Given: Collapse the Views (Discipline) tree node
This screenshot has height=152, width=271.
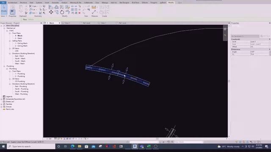Looking at the screenshot, I should point(2,25).
